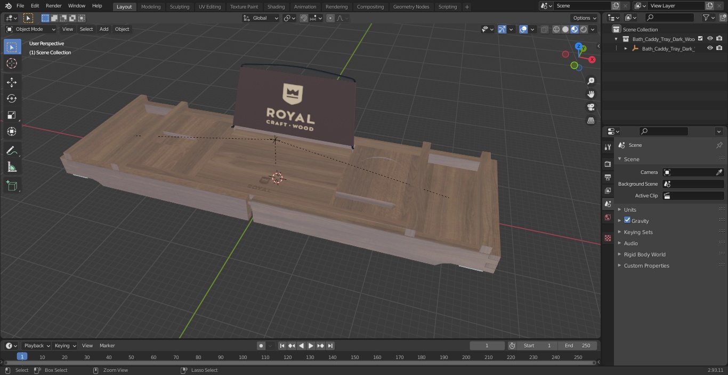The height and width of the screenshot is (375, 728).
Task: Pin the Scene properties panel
Action: coord(719,145)
